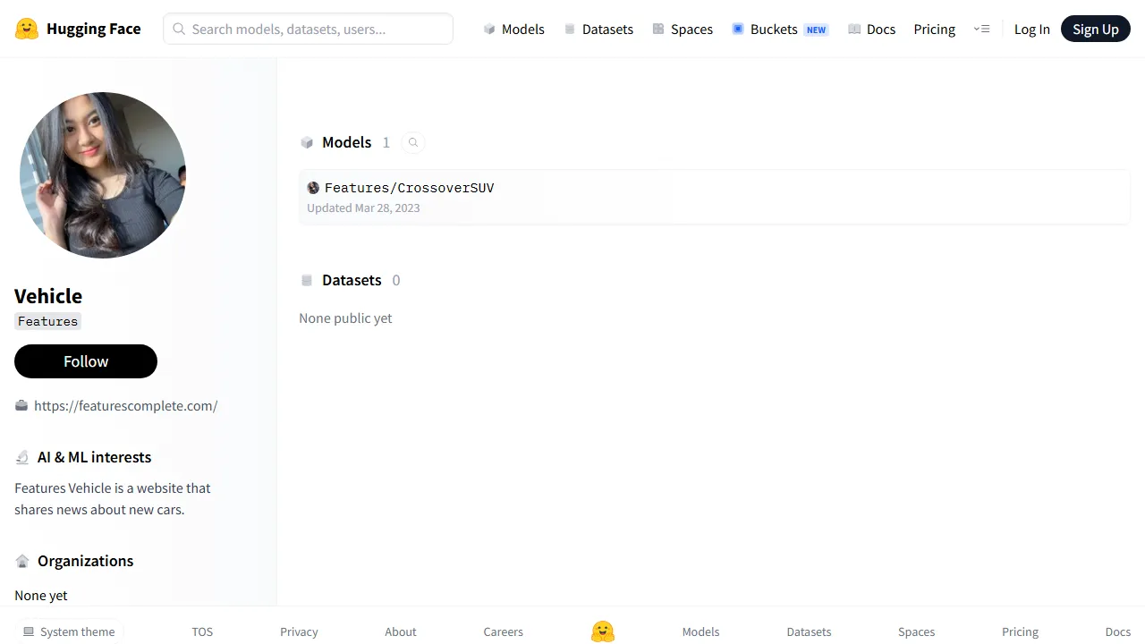The height and width of the screenshot is (644, 1145).
Task: Click the Models cube icon in the top navigation
Action: [x=489, y=30]
